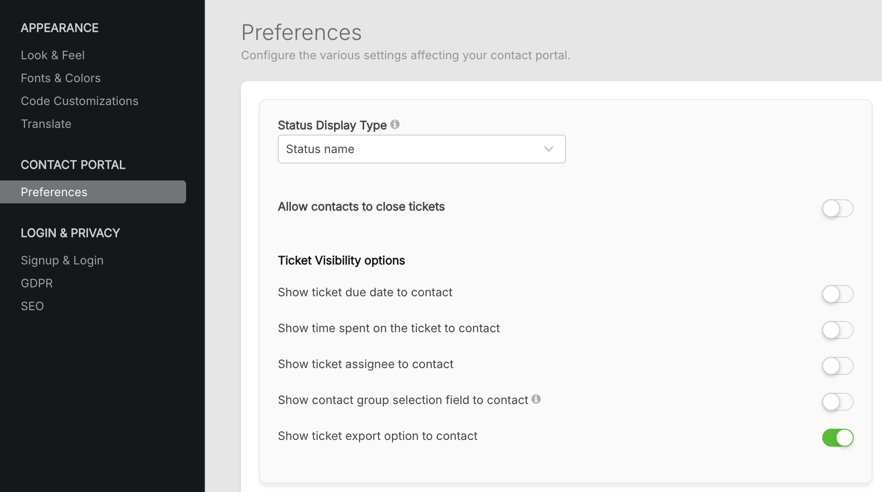This screenshot has width=882, height=492.
Task: Click the Preferences page title
Action: (x=301, y=32)
